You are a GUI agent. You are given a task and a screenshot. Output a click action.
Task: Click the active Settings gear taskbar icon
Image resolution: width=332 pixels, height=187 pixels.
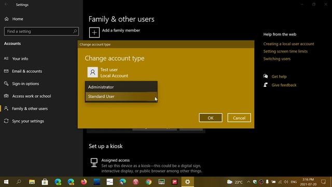(188, 182)
